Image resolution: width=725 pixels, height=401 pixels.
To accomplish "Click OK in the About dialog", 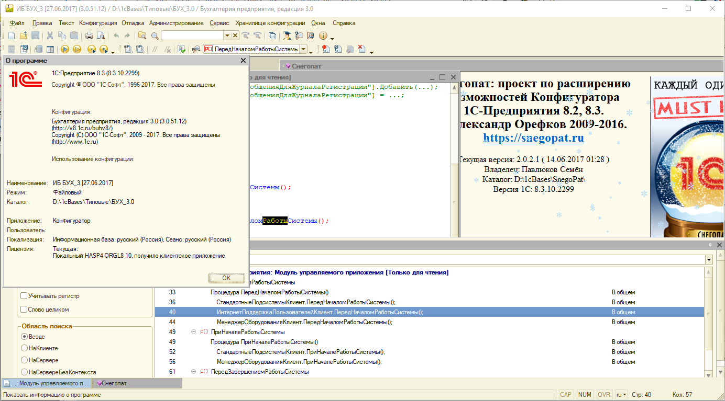I will (x=226, y=278).
